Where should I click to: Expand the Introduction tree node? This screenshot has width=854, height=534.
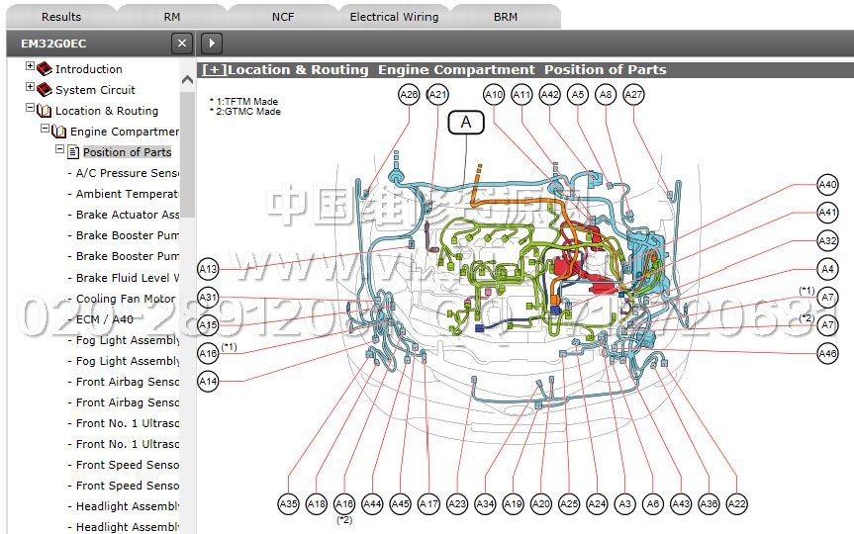30,67
